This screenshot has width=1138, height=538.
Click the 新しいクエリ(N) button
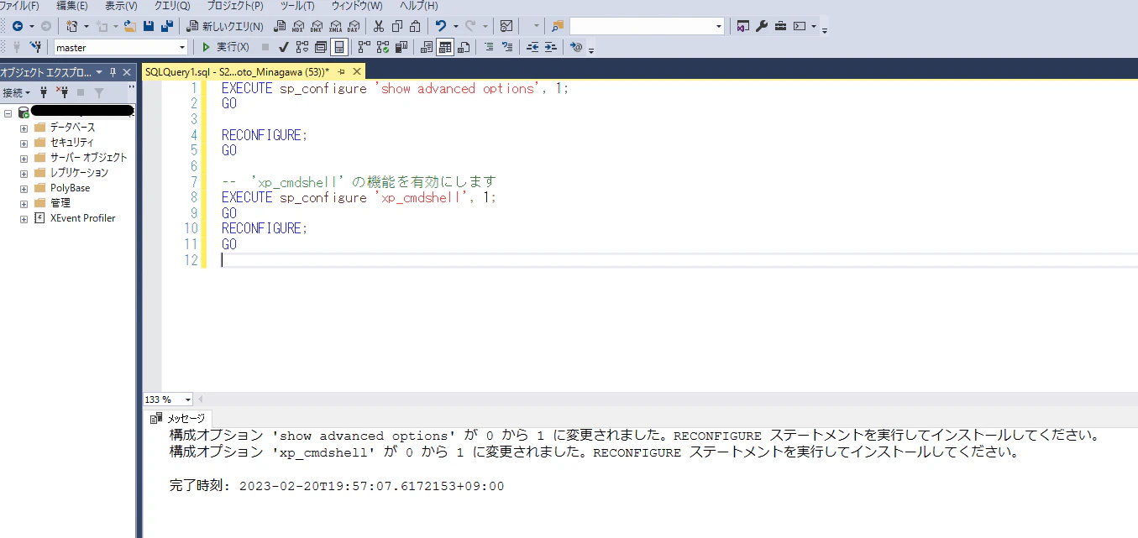point(225,26)
